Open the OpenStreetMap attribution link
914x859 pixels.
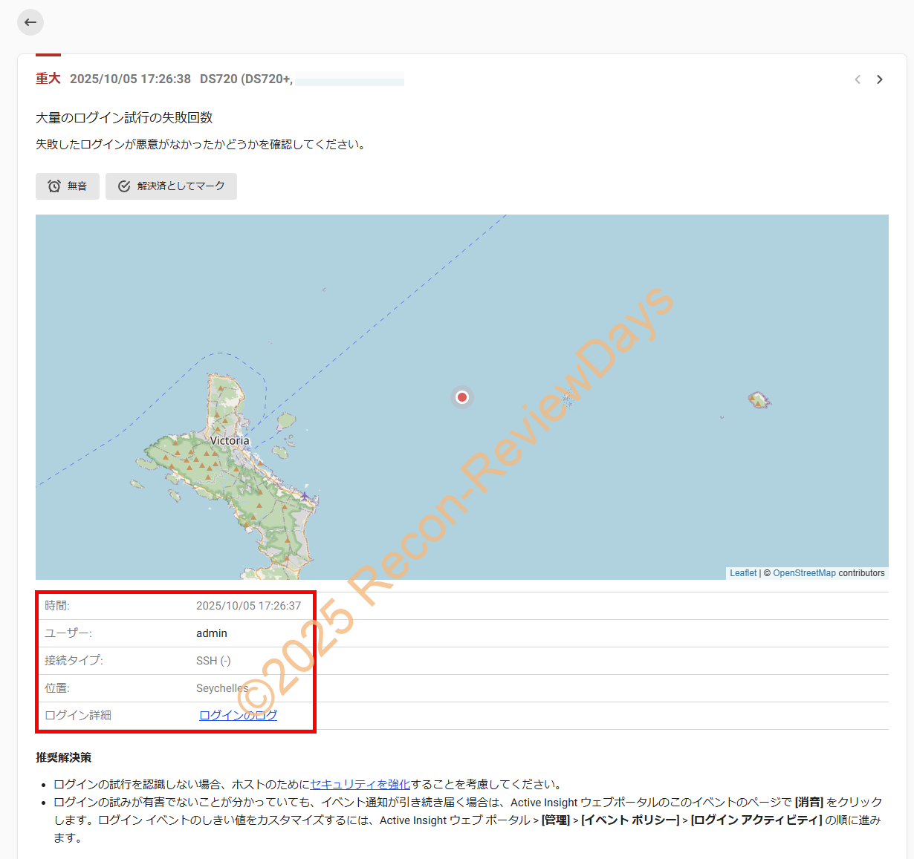[x=804, y=573]
